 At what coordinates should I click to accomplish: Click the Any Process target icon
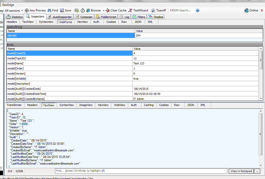coord(27,10)
